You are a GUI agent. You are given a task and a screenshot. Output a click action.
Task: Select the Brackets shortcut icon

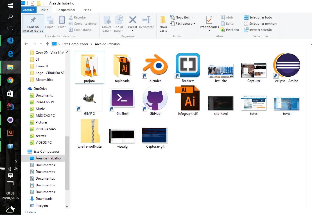pos(188,66)
